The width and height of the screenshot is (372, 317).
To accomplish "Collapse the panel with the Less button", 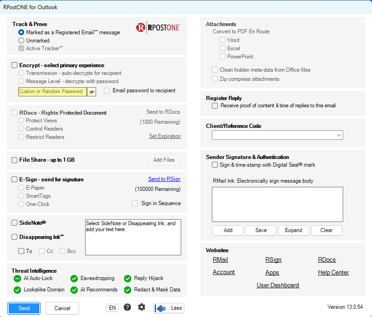I will [x=169, y=308].
